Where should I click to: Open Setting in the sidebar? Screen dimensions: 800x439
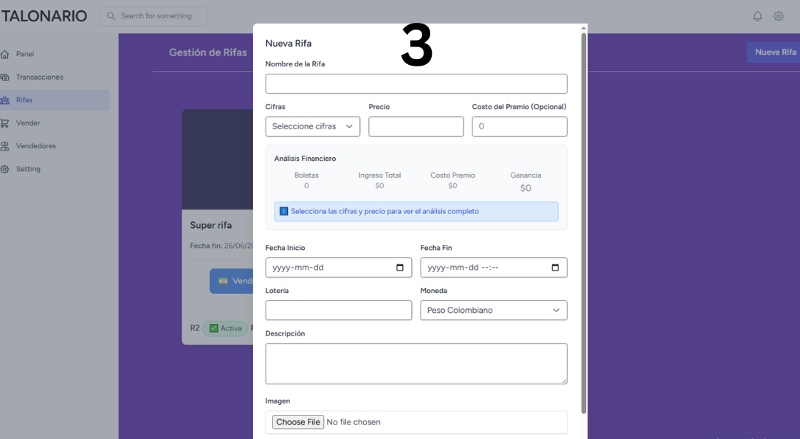click(28, 169)
